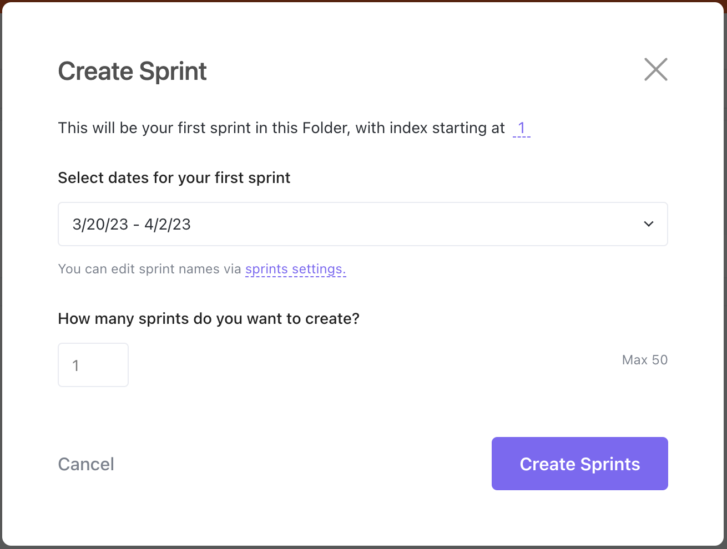Click the close cross next to Create Sprint
The width and height of the screenshot is (727, 549).
pos(656,70)
